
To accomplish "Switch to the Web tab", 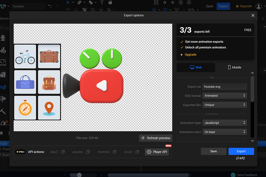I will coord(196,67).
